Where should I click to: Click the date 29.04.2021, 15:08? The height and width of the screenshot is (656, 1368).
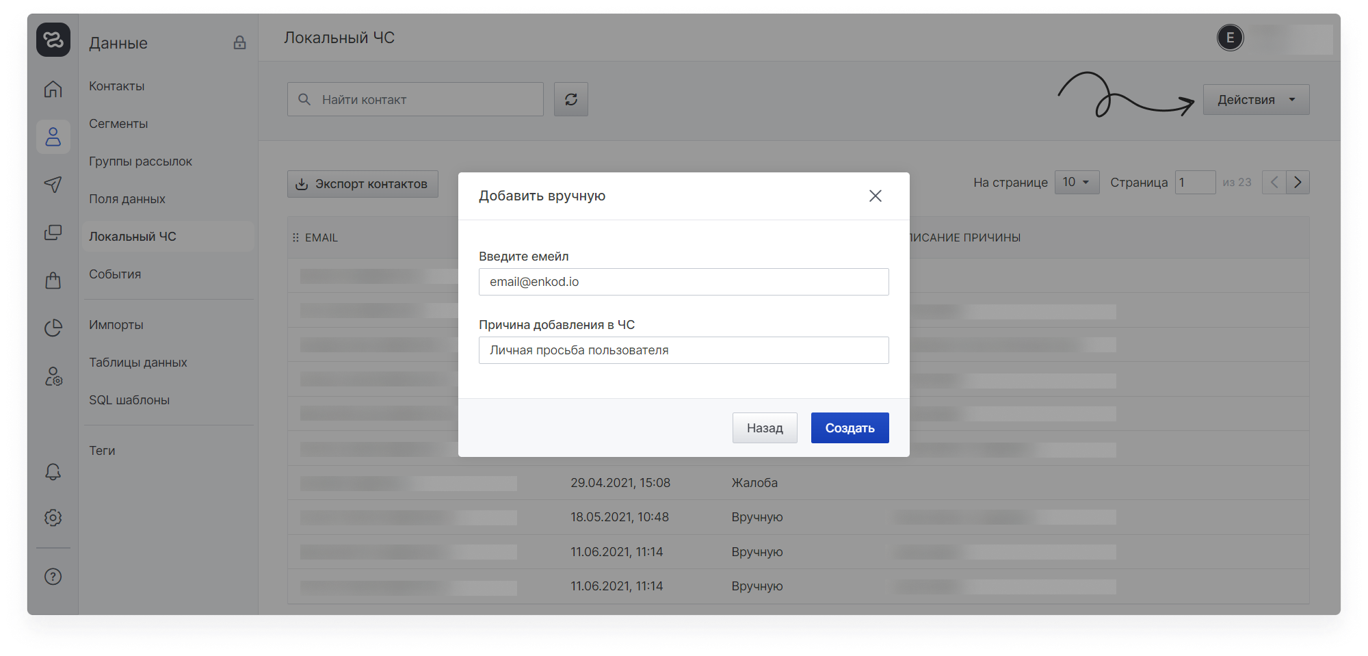(620, 483)
